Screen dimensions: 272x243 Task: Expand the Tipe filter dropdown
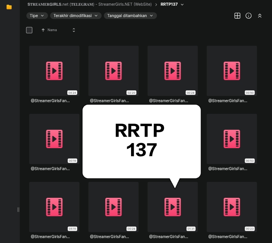[37, 16]
